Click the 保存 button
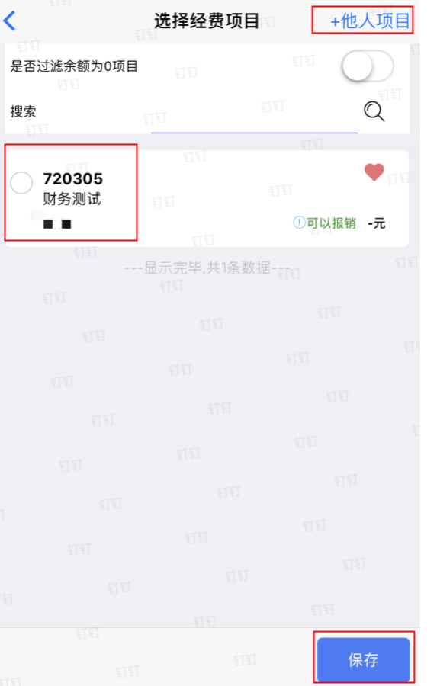 364,659
